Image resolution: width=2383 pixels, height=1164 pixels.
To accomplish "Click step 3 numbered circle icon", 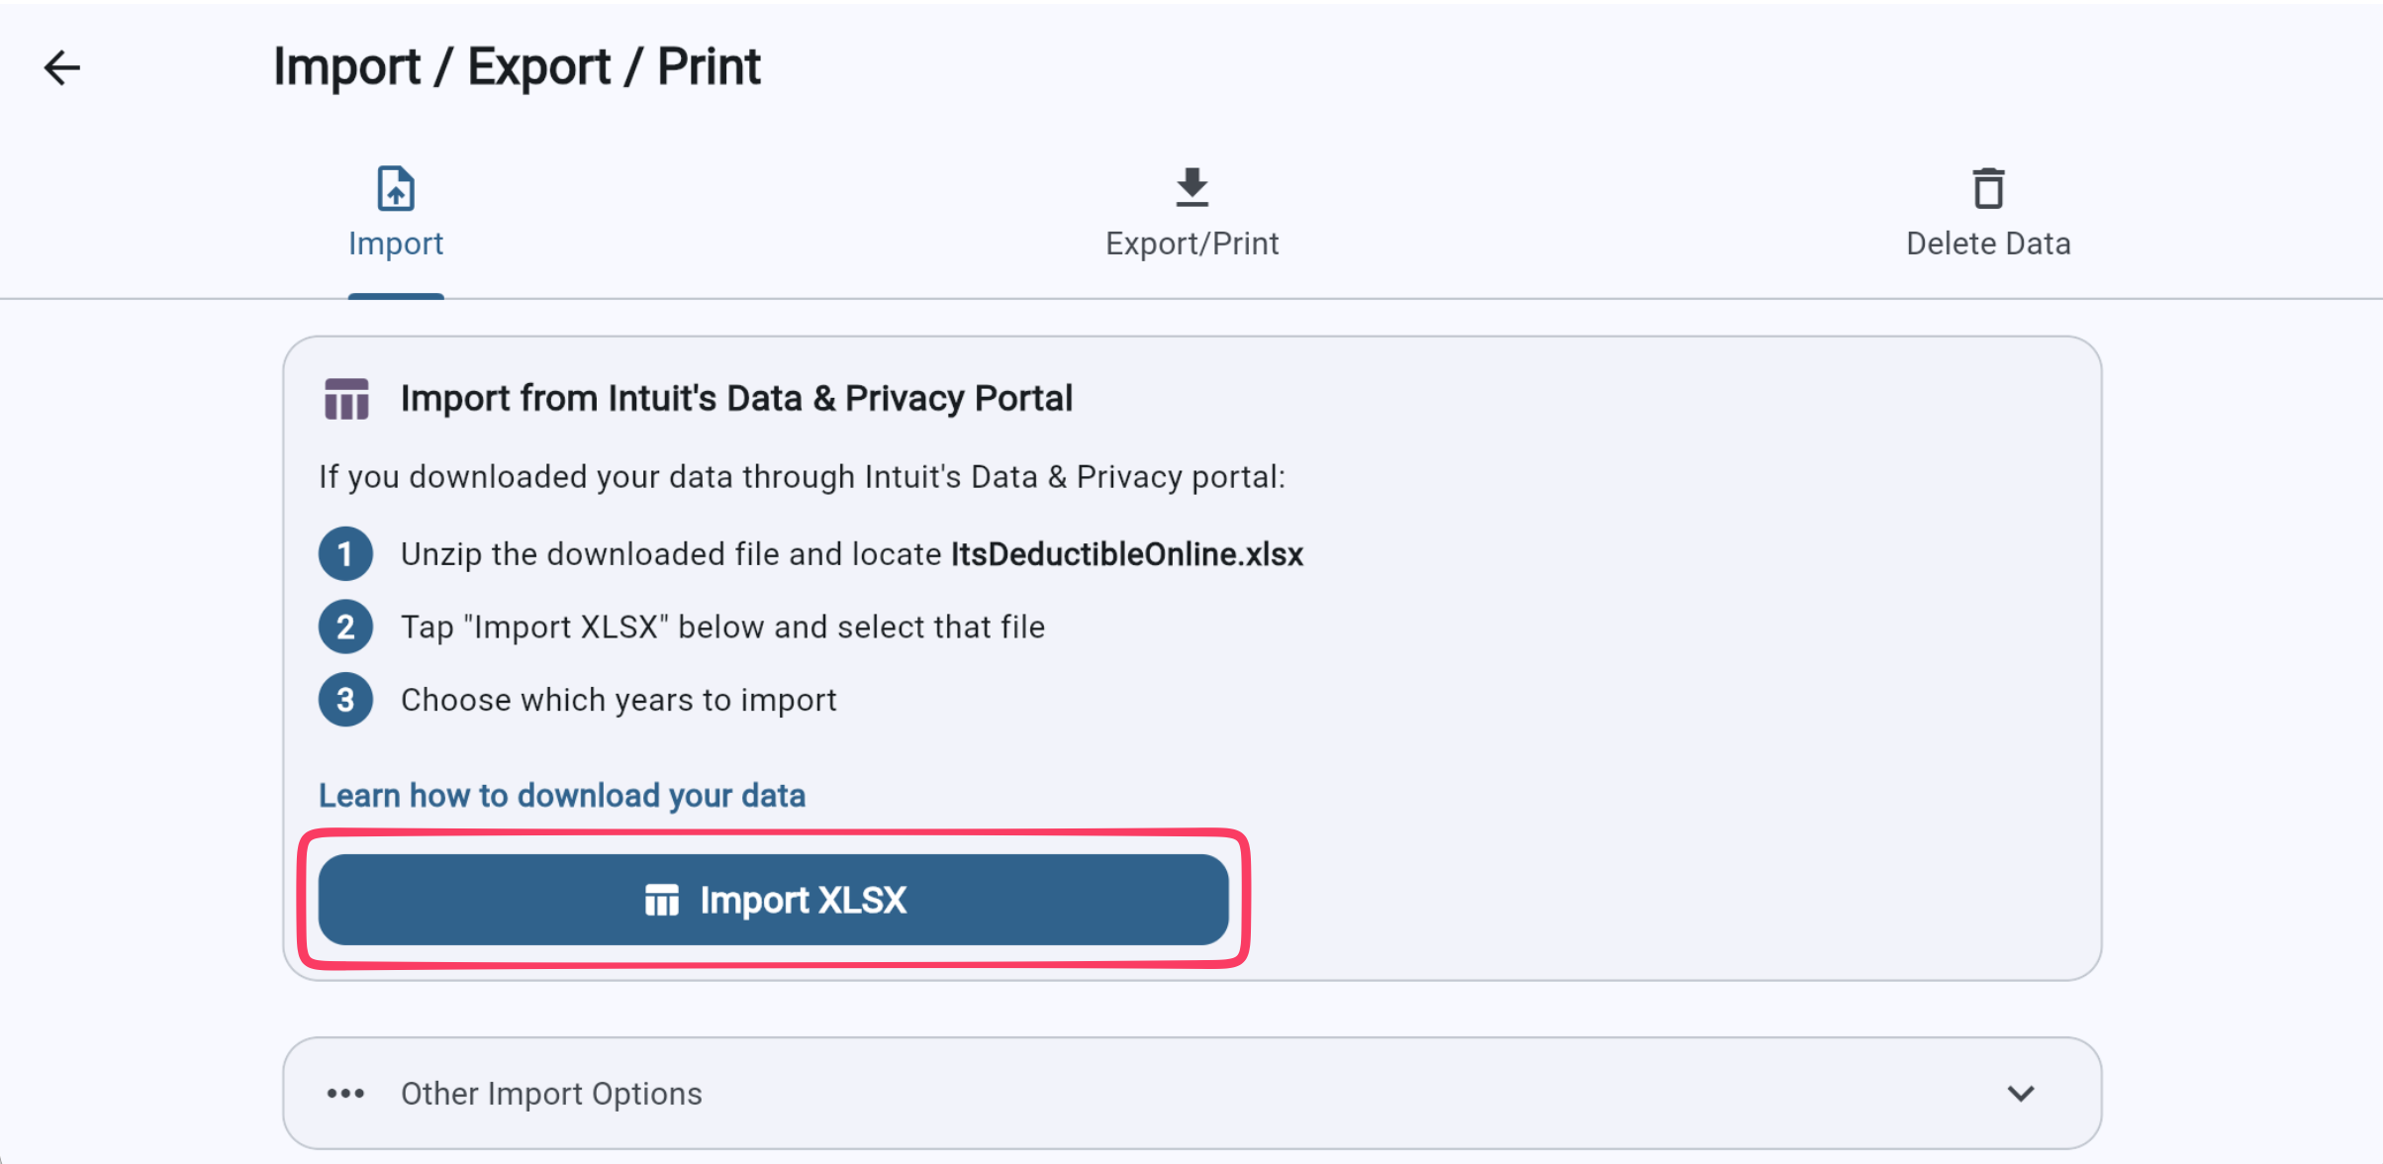I will pyautogui.click(x=345, y=699).
